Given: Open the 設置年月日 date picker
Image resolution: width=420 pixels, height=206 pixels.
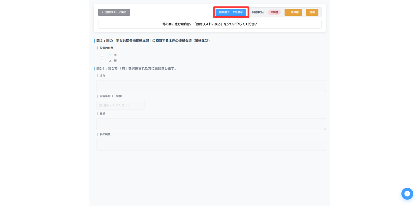Looking at the screenshot, I should [120, 105].
